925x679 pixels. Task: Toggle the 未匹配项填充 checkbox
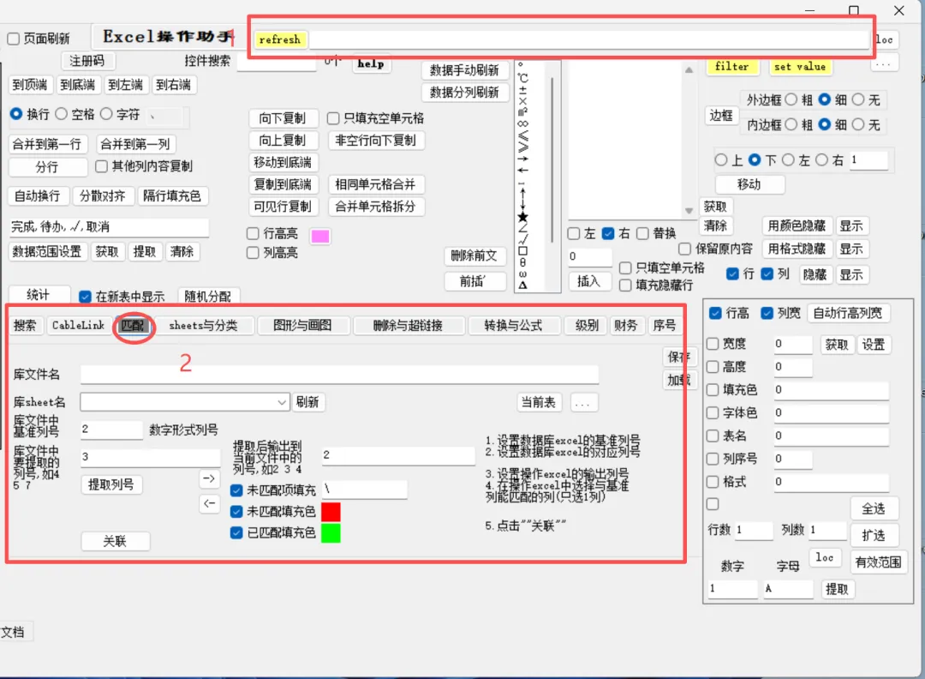(236, 490)
